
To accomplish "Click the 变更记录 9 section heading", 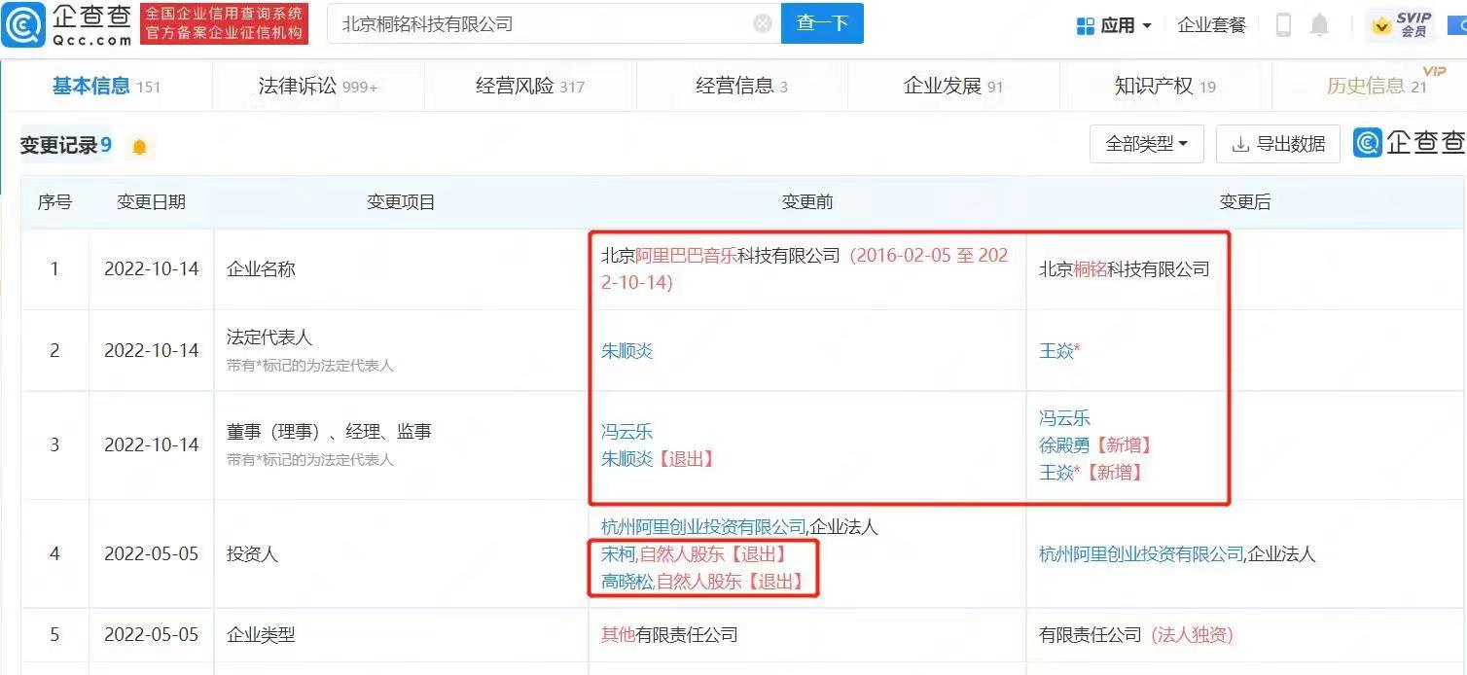I will (66, 146).
